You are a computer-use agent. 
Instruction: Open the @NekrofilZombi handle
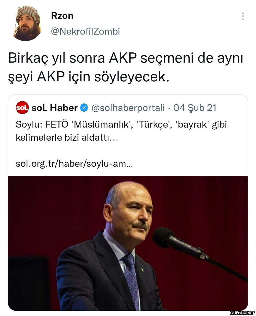pyautogui.click(x=85, y=31)
